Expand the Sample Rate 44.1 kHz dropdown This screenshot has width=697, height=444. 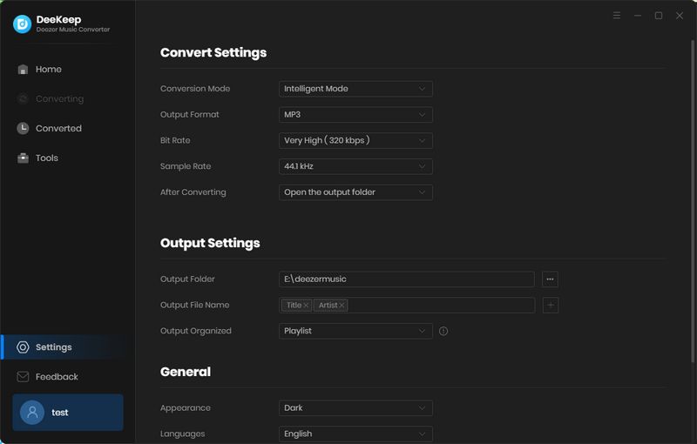click(355, 166)
